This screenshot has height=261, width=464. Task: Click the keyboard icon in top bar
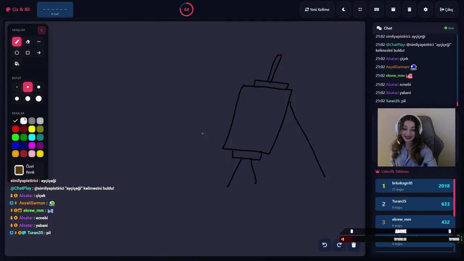[x=377, y=9]
